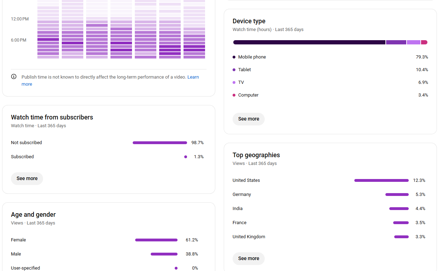Click the Subscribed 1.3% dot marker

point(186,157)
